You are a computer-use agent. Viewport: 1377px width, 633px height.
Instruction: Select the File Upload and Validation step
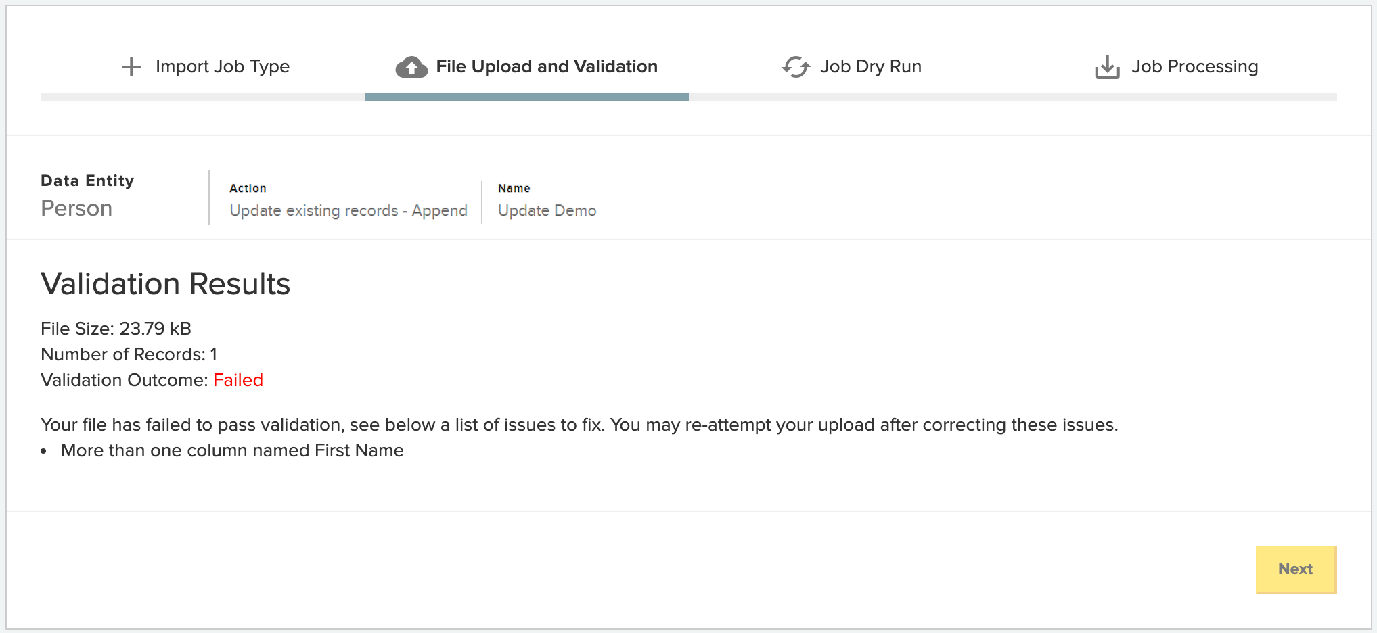tap(526, 66)
